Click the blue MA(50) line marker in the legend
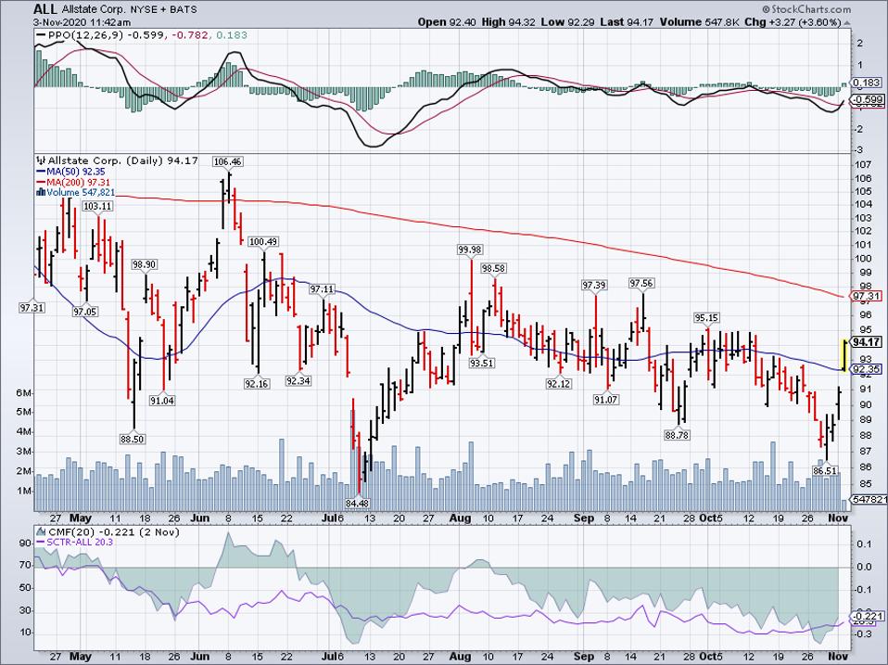 click(40, 171)
